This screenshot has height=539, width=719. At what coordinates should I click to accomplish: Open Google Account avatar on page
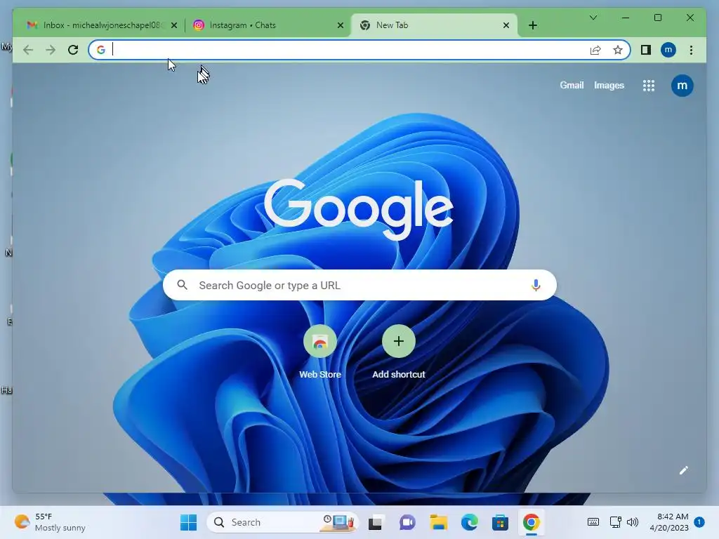682,86
